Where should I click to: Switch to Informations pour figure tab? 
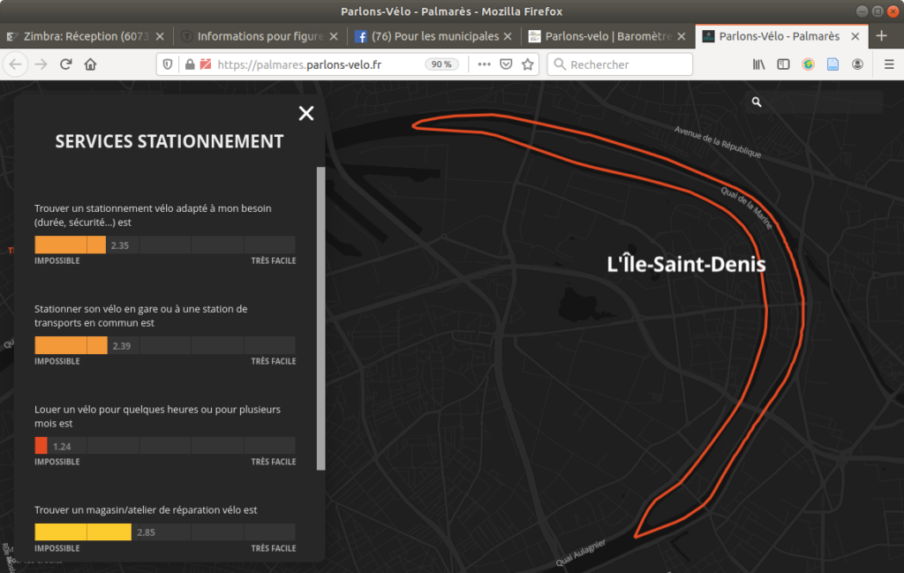point(260,36)
